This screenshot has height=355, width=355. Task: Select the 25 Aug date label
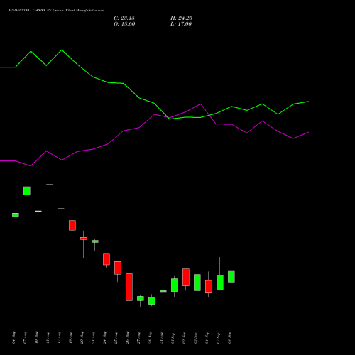116,337
